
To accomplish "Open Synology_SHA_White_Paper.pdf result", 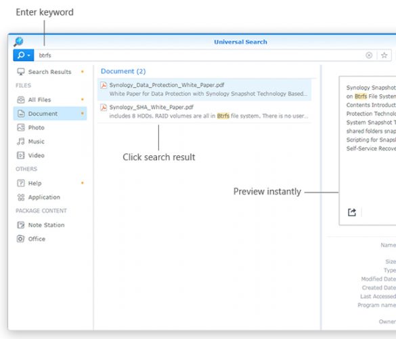I will (x=204, y=112).
